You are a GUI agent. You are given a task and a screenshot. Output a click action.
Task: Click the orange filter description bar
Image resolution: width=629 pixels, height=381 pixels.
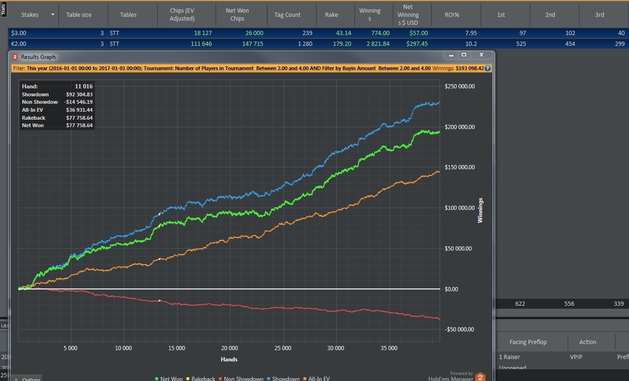pyautogui.click(x=252, y=68)
